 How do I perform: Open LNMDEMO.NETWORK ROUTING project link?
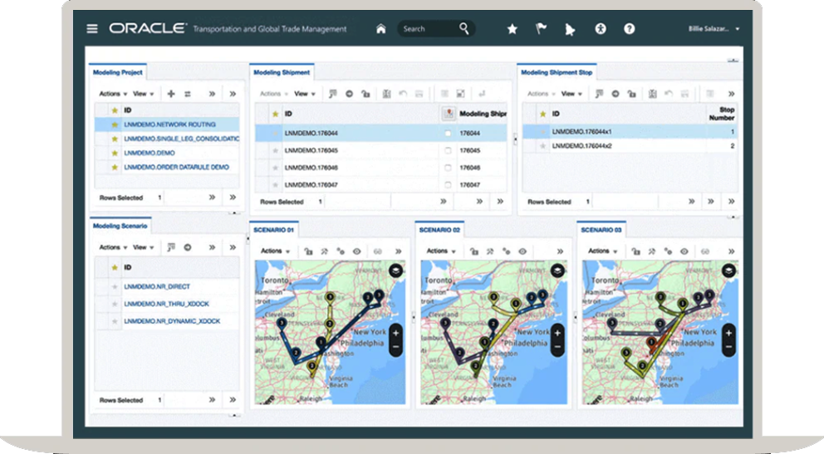tap(169, 124)
